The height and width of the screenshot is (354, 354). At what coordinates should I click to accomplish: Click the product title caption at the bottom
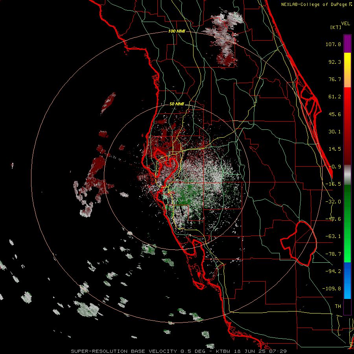[x=179, y=351]
